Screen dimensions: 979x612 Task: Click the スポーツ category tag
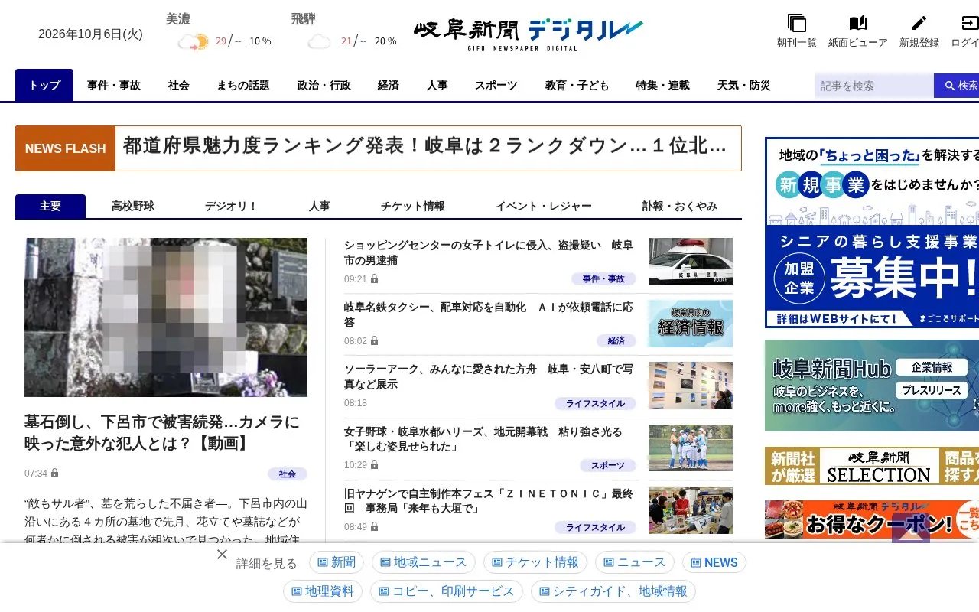tap(608, 466)
